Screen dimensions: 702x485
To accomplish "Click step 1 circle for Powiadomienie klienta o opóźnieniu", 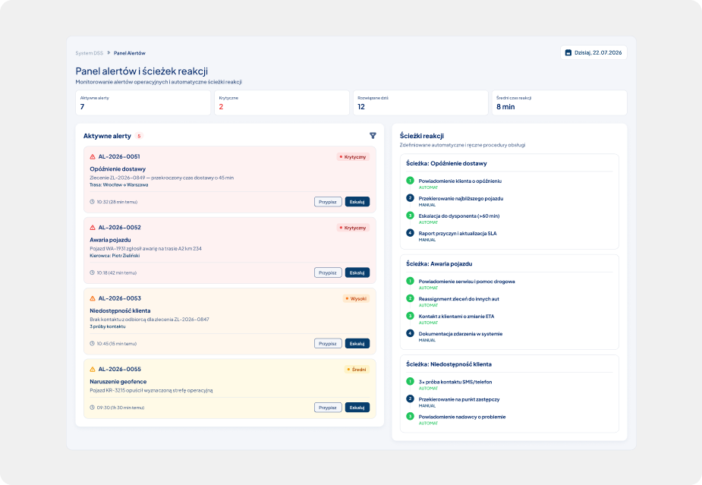I will click(x=410, y=181).
